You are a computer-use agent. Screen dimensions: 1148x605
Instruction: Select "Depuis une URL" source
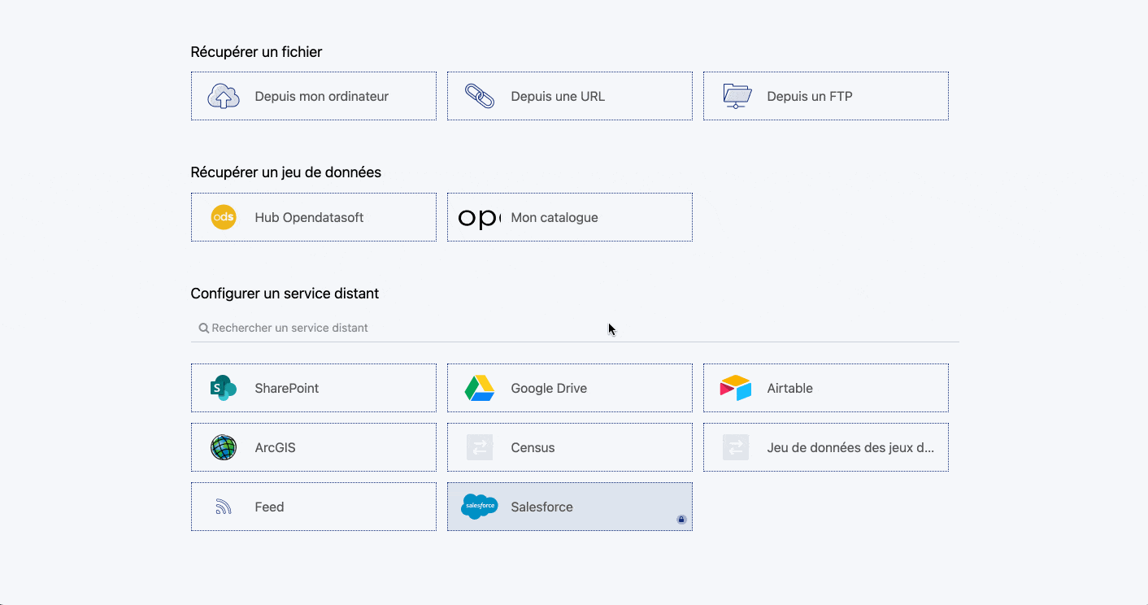coord(558,96)
